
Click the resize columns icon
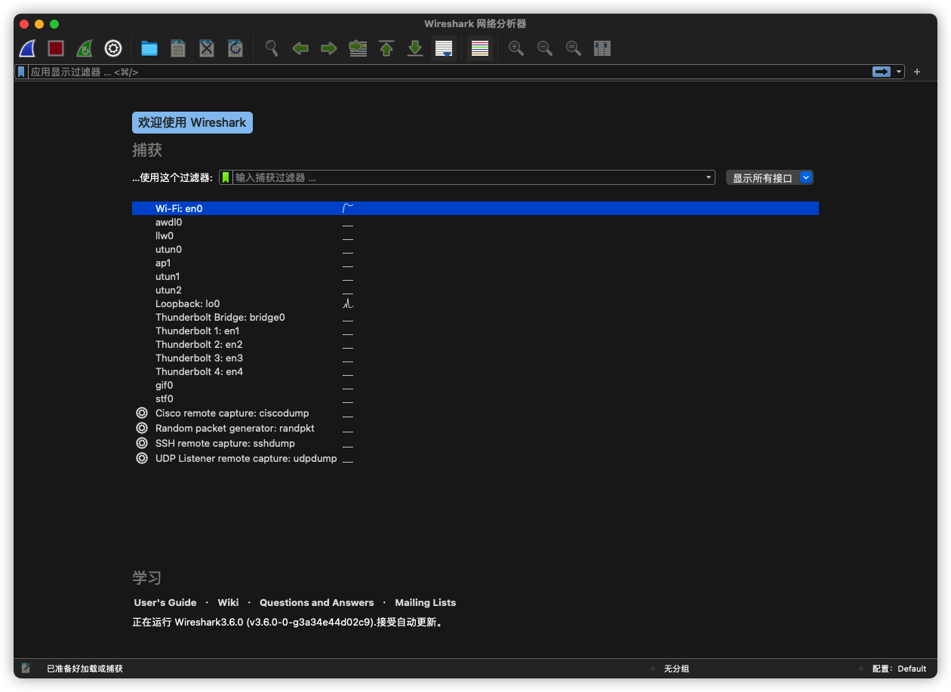(602, 49)
